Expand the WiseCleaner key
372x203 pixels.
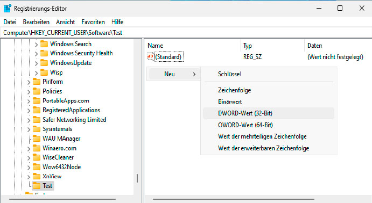[x=29, y=158]
